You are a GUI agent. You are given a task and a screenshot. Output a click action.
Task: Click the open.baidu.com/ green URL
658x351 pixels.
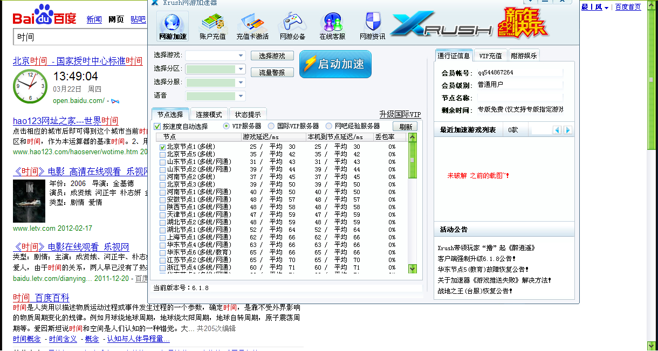[79, 101]
